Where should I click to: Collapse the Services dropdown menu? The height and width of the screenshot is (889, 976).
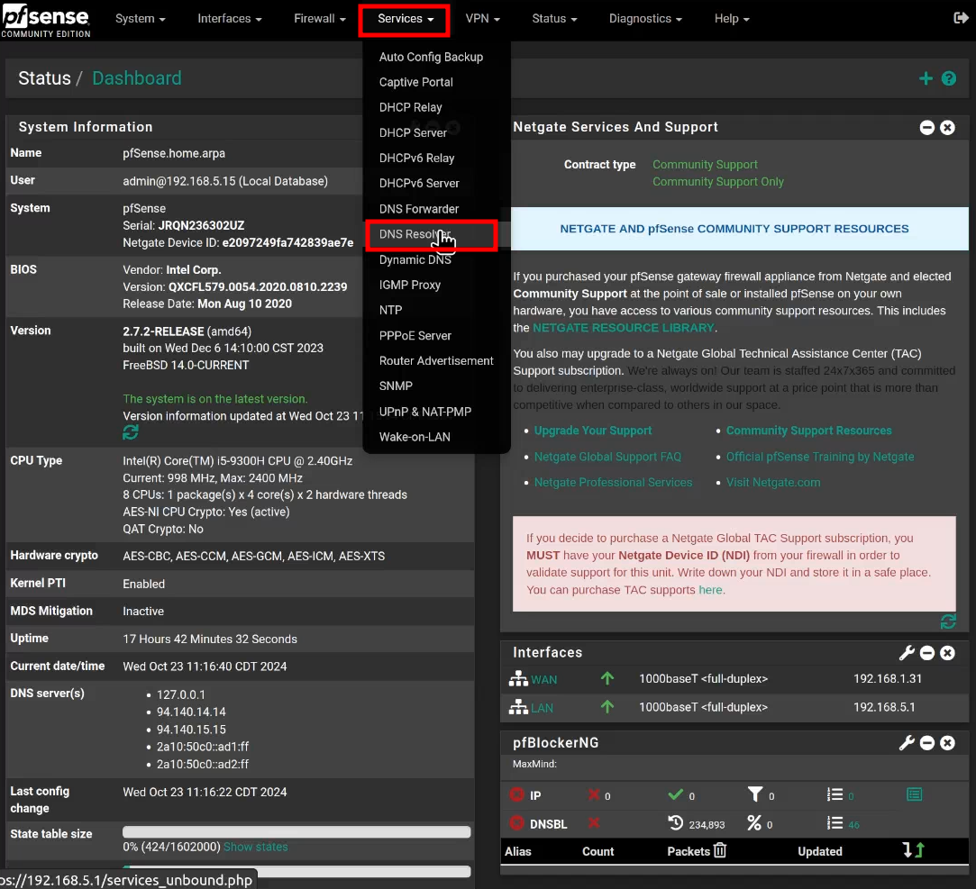pyautogui.click(x=406, y=19)
